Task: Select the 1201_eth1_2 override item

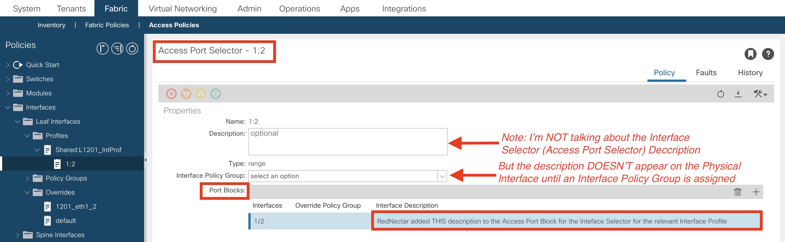Action: click(x=76, y=207)
